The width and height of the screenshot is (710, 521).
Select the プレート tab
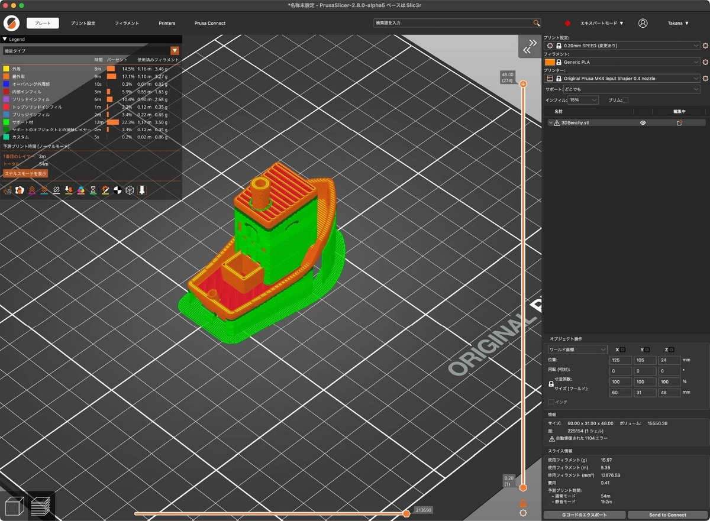(43, 23)
